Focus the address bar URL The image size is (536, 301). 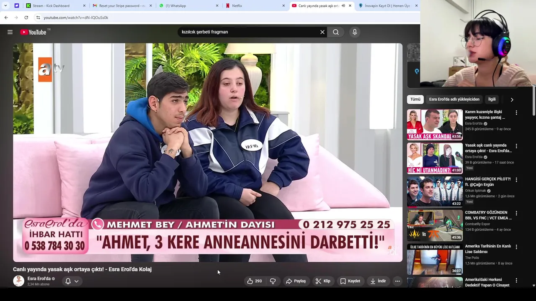point(76,18)
